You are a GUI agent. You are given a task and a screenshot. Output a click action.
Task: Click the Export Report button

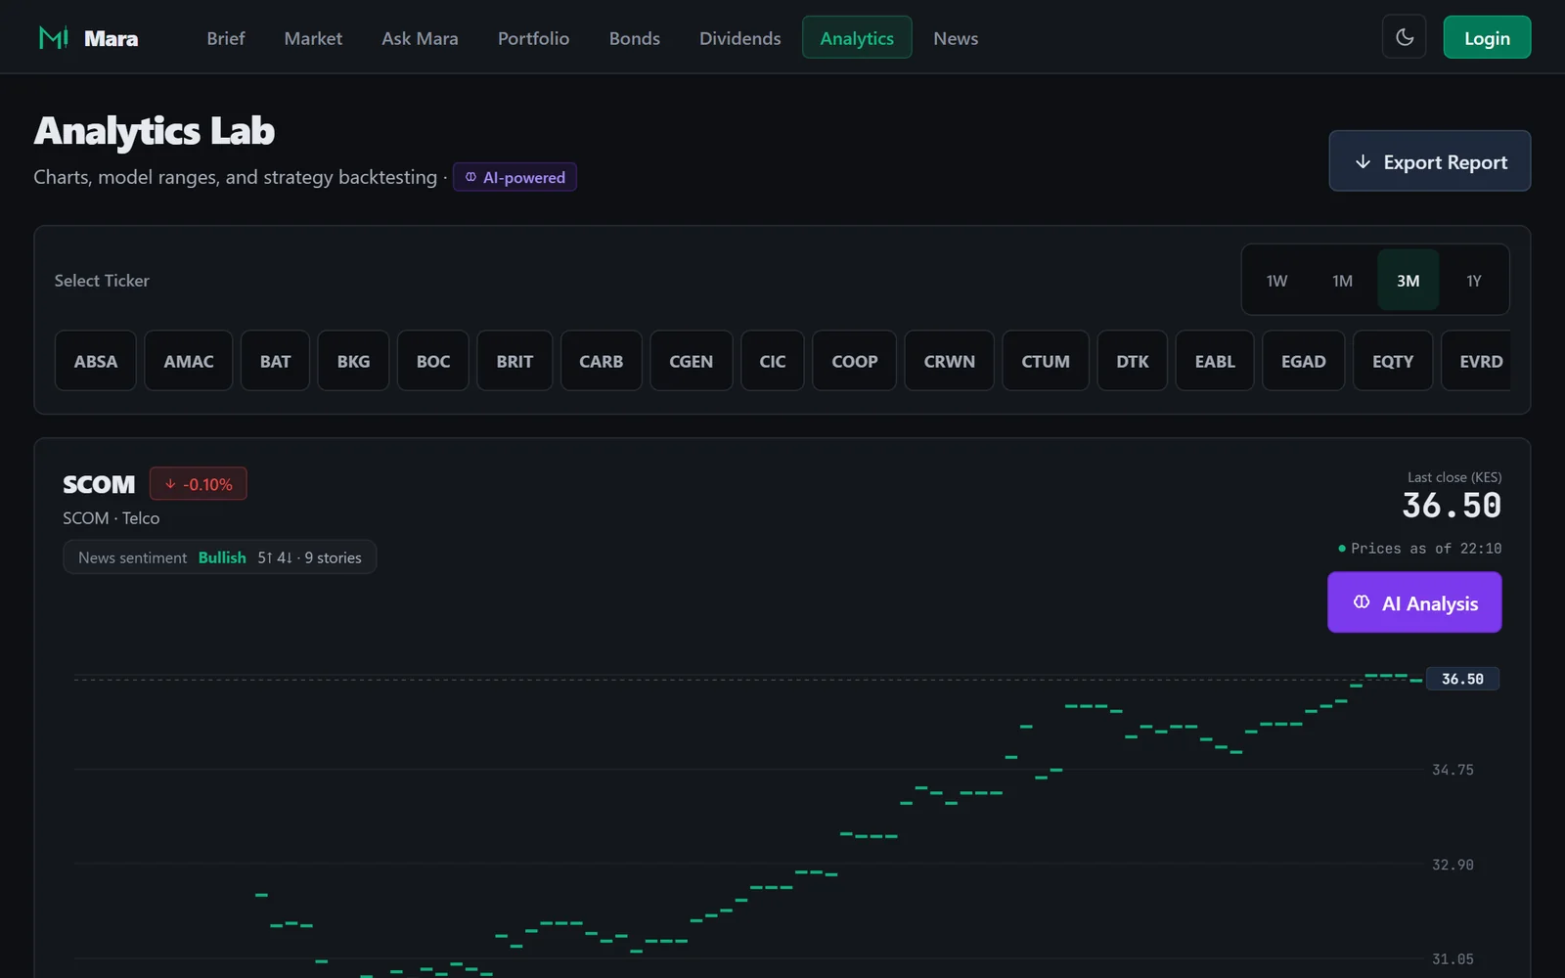pos(1430,161)
